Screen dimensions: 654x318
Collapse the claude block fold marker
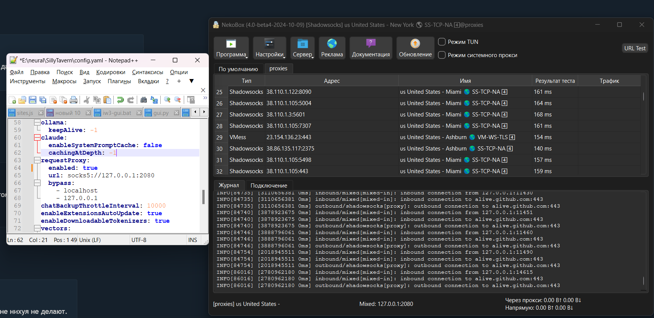[37, 138]
